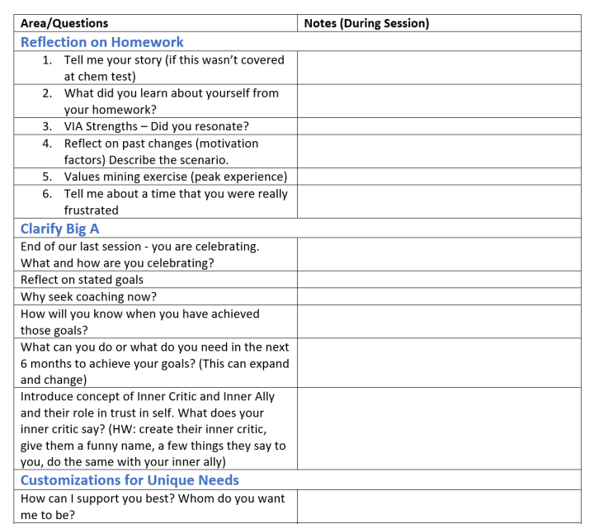Click the text Tell me about a time frustrated
Screen dimensions: 594x524
[x=176, y=201]
